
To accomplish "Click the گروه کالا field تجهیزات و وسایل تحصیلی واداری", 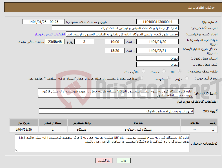I will (116, 111).
